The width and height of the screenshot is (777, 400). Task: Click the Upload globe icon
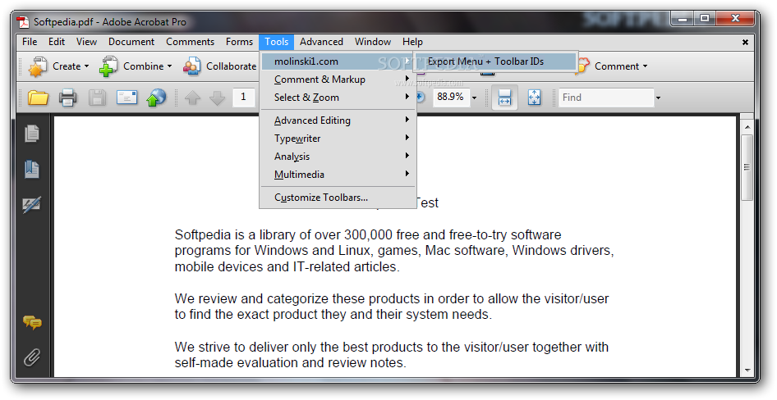[155, 98]
